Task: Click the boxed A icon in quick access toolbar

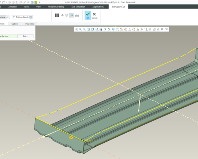Action: (17, 2)
